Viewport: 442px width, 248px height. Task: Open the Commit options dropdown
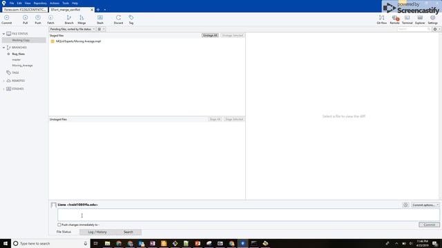coord(425,205)
